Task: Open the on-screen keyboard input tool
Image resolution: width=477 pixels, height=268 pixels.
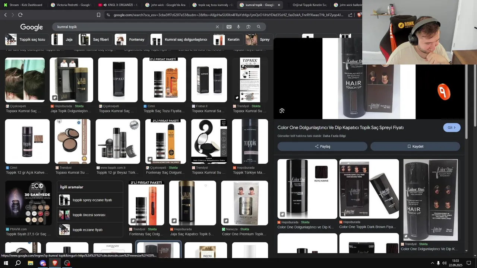Action: click(229, 27)
